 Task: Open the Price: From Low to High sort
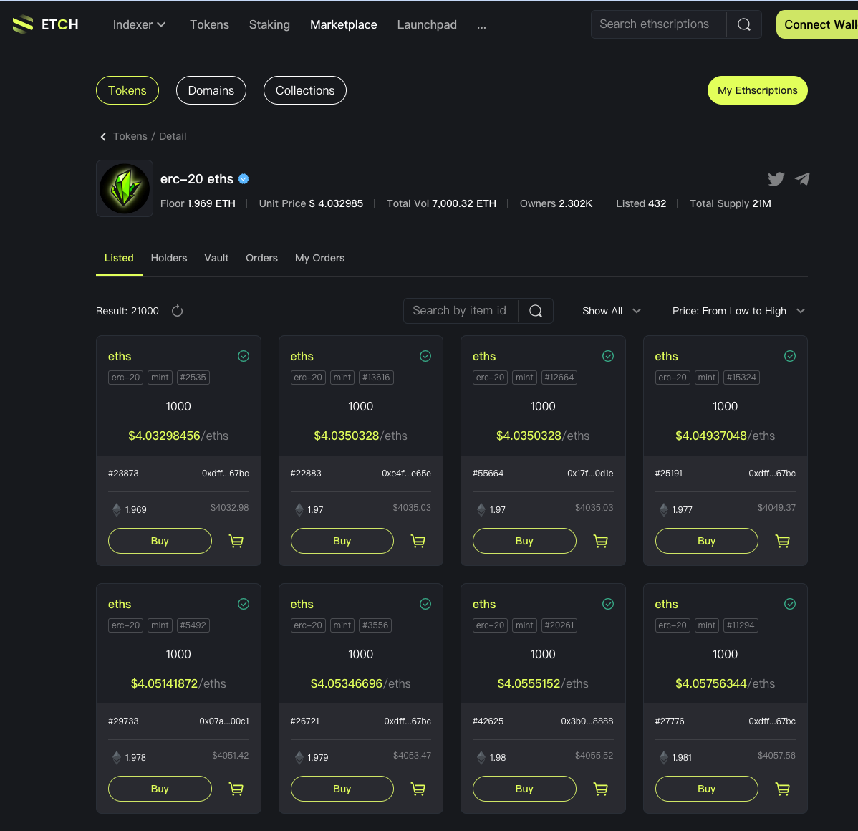pos(738,311)
